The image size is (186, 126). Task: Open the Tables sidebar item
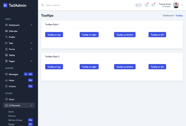pyautogui.click(x=12, y=55)
